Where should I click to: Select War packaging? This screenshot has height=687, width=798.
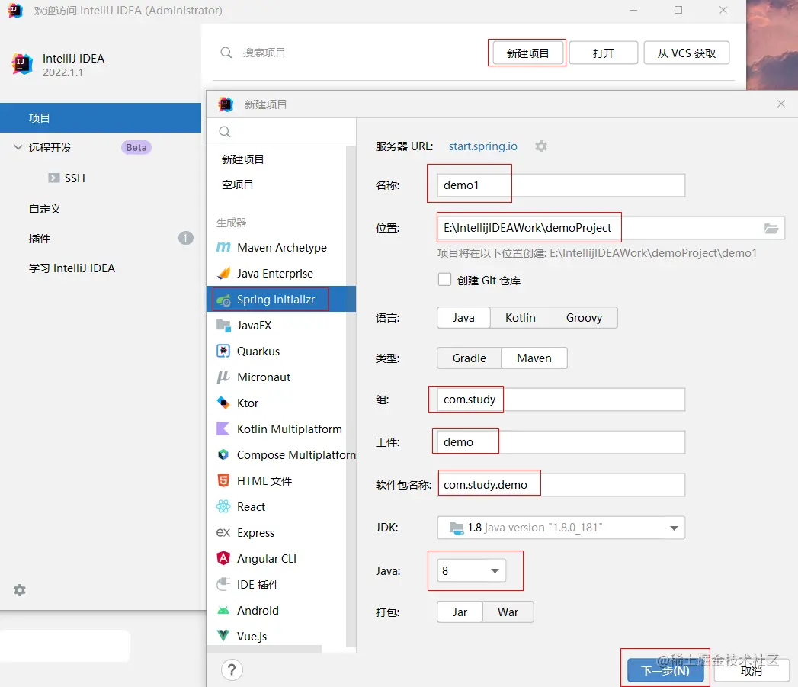pyautogui.click(x=508, y=612)
